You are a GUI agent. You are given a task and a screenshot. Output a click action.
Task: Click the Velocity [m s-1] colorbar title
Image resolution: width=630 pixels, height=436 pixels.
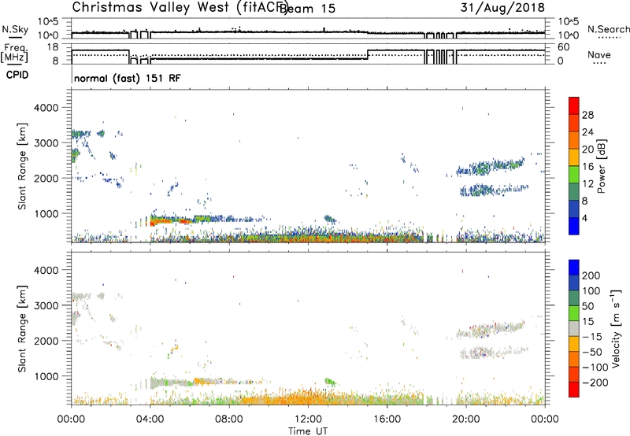pyautogui.click(x=616, y=328)
